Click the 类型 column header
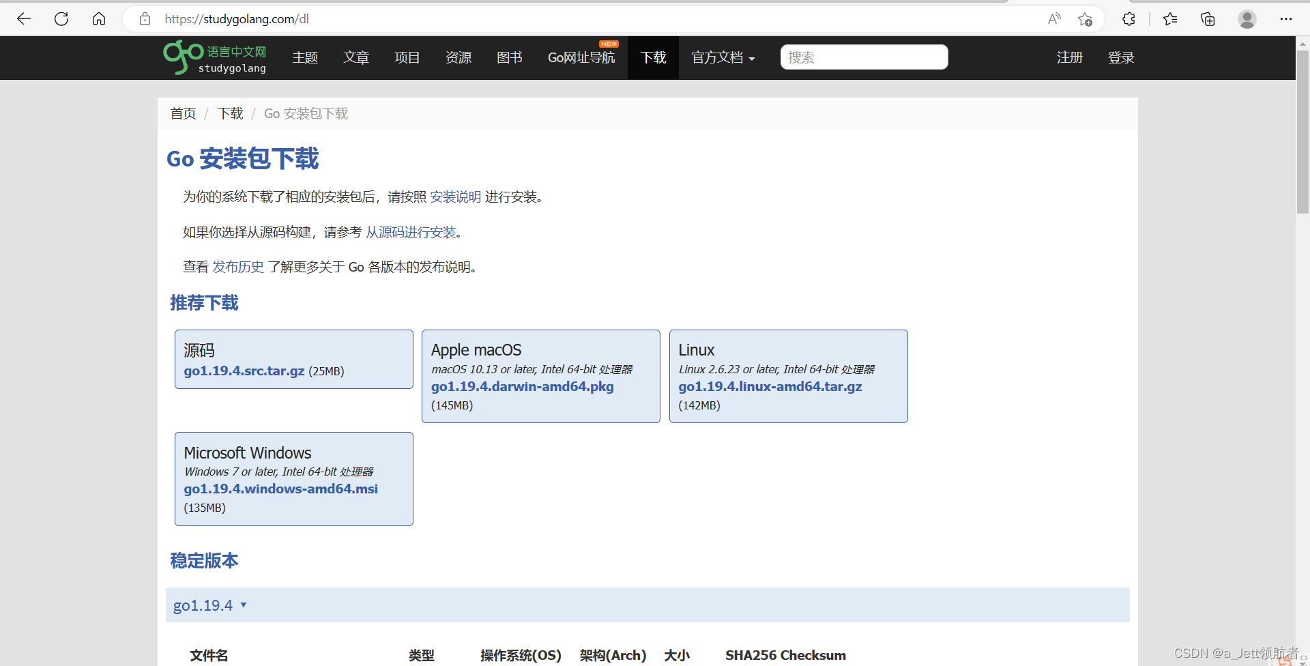This screenshot has height=666, width=1310. tap(422, 655)
